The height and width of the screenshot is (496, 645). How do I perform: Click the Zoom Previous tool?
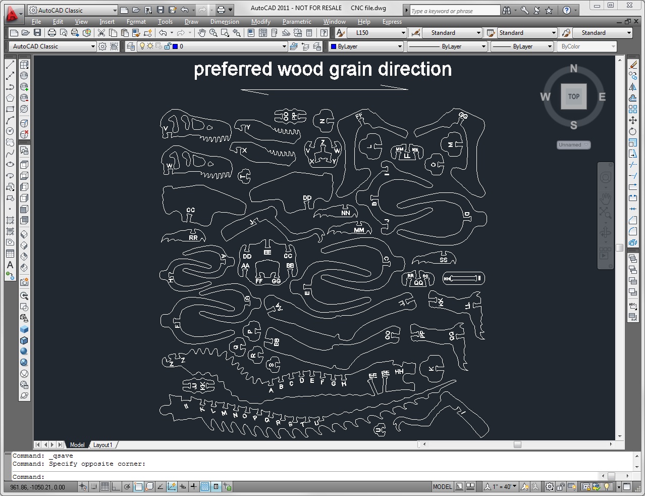coord(237,33)
